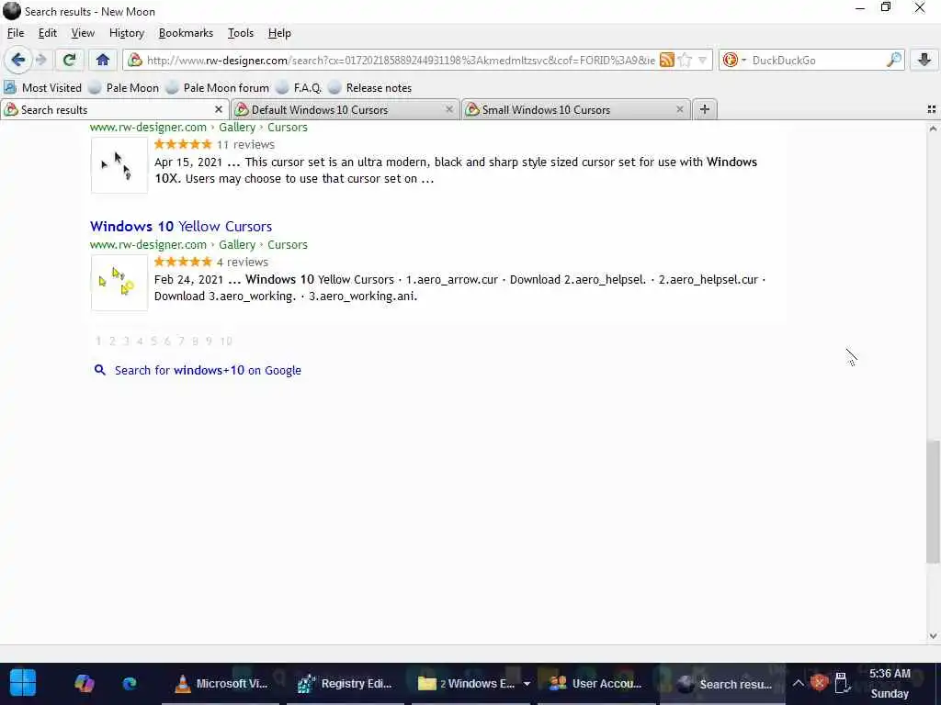The image size is (941, 705).
Task: Open the F.A.Q. bookmark
Action: tap(299, 87)
